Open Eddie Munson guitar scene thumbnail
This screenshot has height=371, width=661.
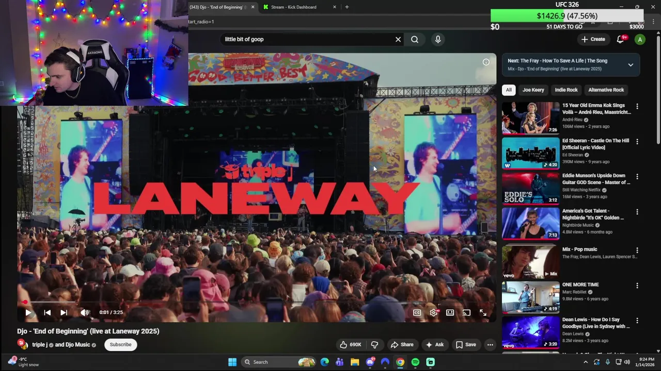(x=530, y=188)
